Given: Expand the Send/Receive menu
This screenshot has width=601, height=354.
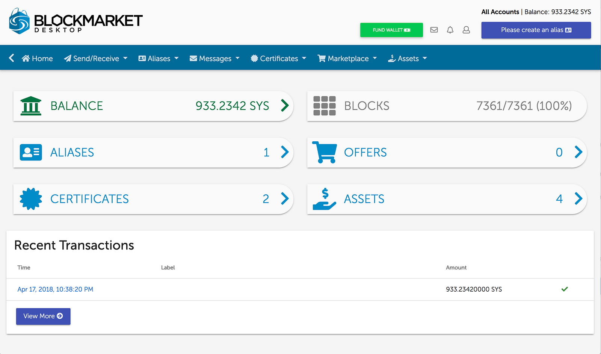Looking at the screenshot, I should tap(96, 58).
